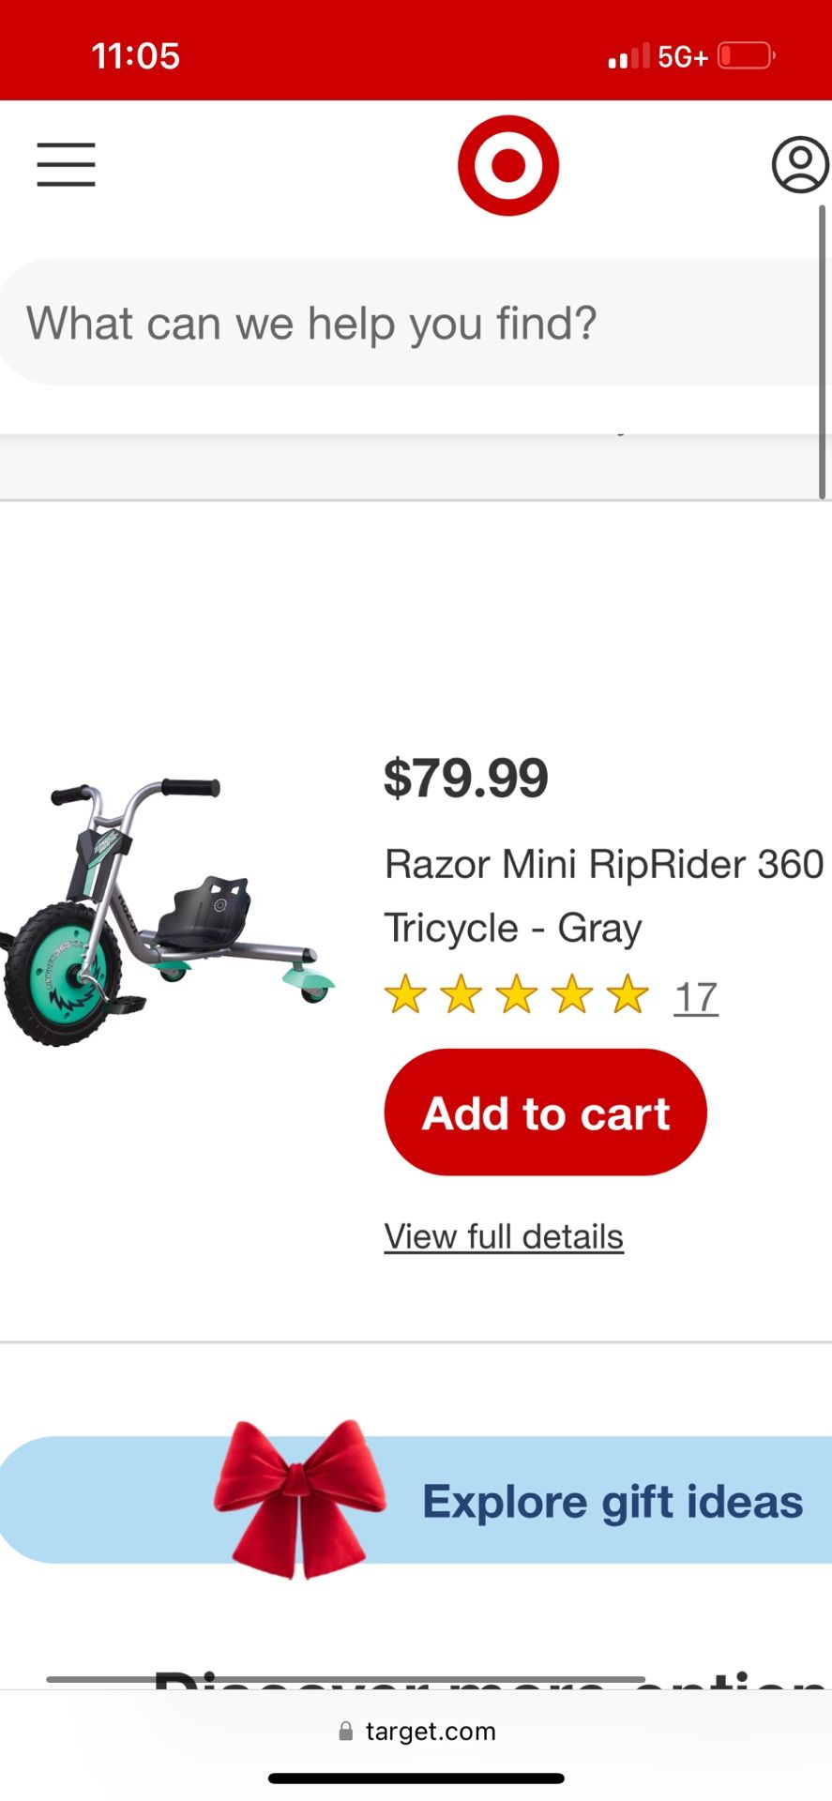Open the Razor Mini RipRider 360 title
The image size is (832, 1801).
coord(604,896)
